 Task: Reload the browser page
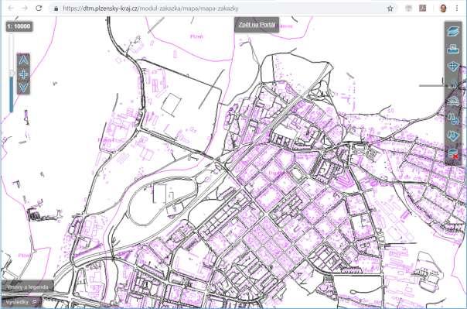[39, 9]
